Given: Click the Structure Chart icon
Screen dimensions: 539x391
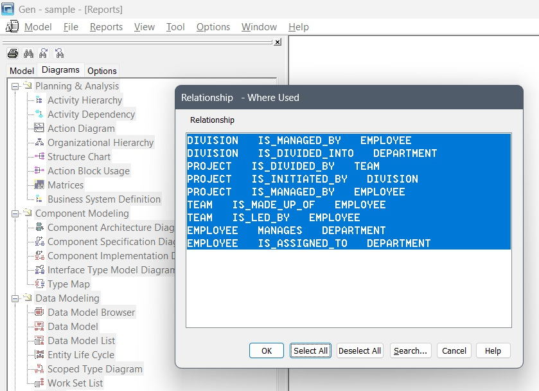Looking at the screenshot, I should [39, 157].
